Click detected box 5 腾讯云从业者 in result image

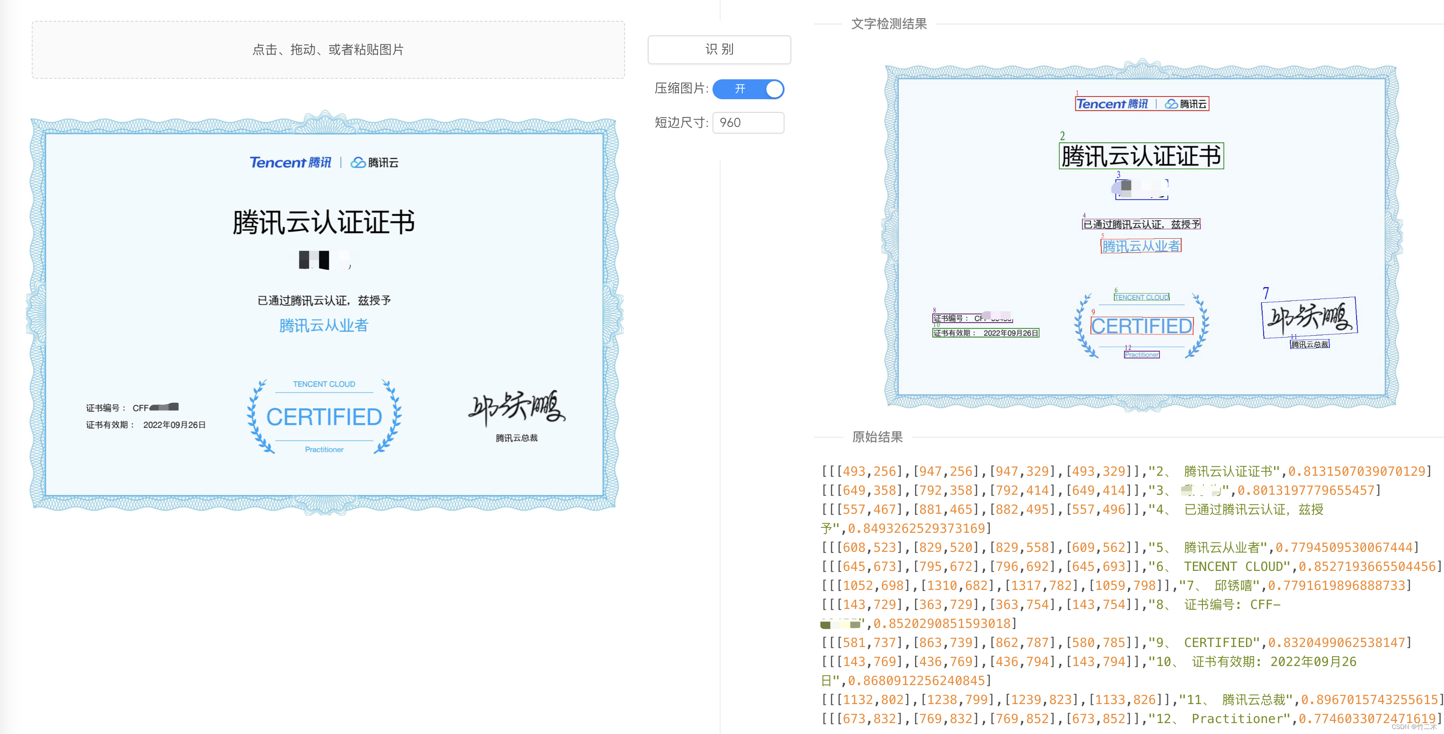coord(1141,246)
